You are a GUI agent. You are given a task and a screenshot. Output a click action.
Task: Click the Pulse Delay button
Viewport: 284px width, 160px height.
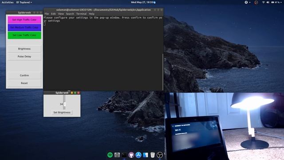point(24,56)
